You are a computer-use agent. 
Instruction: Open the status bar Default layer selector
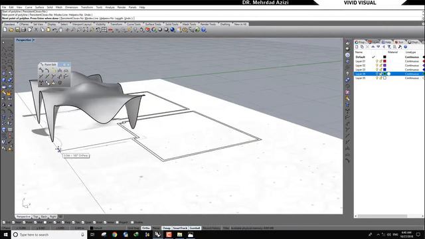tap(108, 228)
